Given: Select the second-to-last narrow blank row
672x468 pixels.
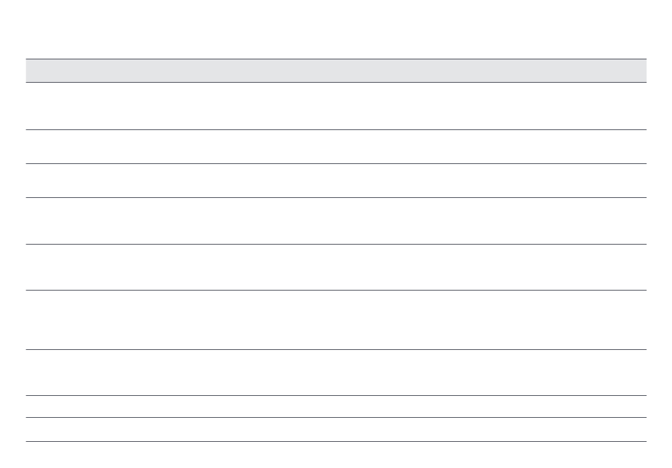Looking at the screenshot, I should [336, 406].
